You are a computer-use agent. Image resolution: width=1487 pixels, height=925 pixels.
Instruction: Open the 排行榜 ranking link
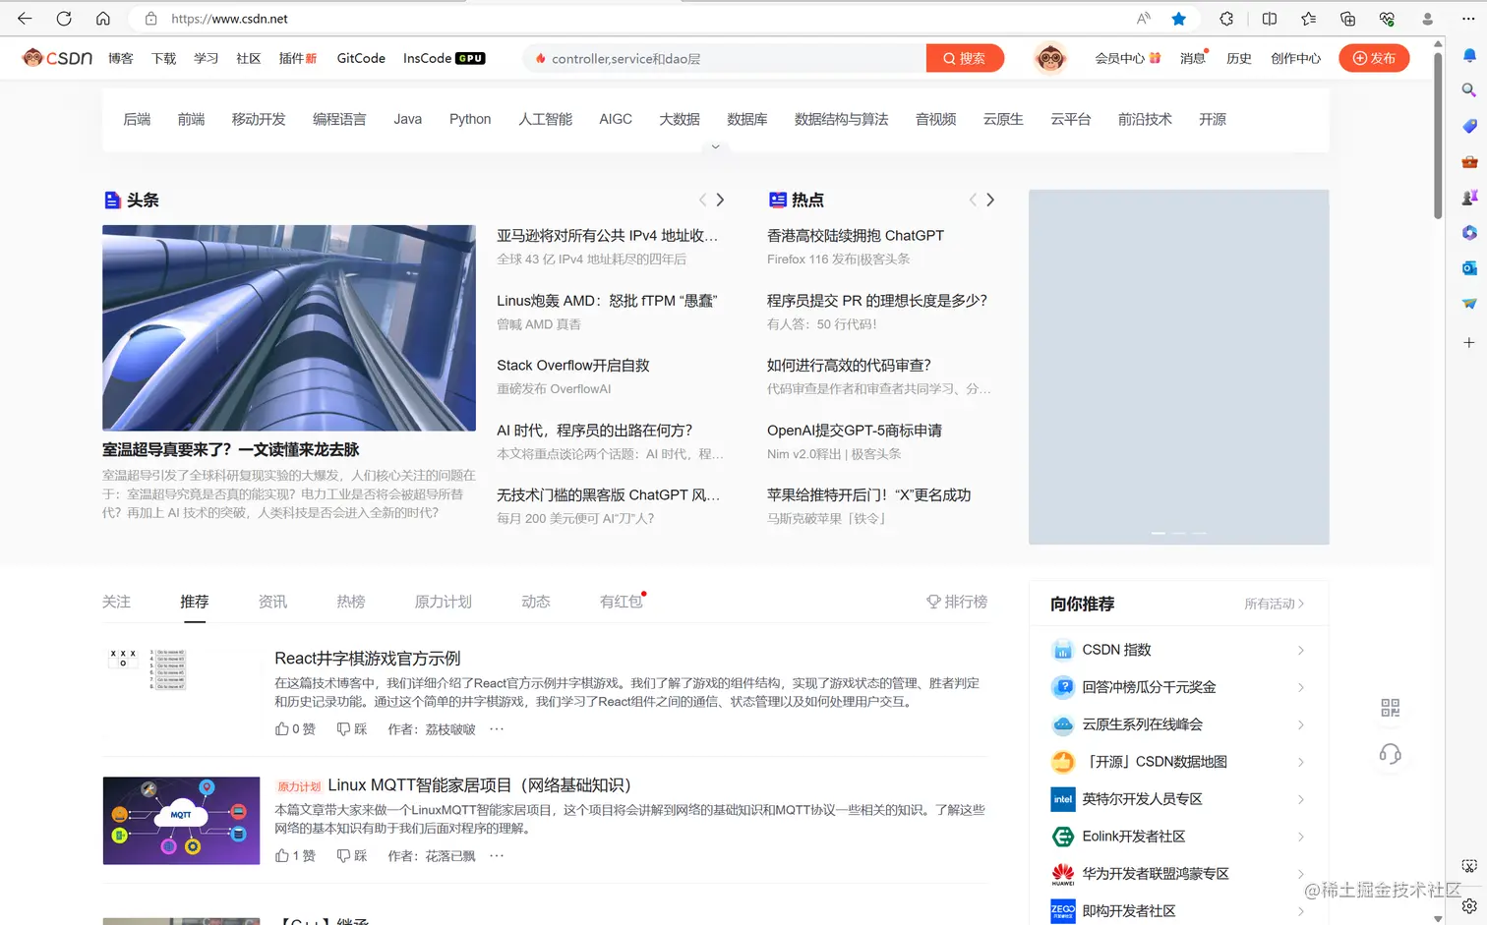[957, 602]
